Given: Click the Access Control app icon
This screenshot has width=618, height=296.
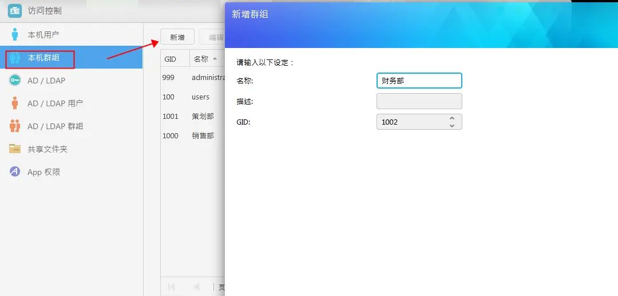Looking at the screenshot, I should (x=15, y=11).
